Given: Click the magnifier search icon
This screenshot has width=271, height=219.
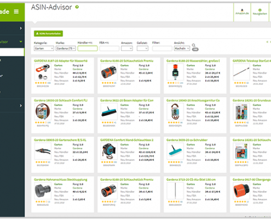Looking at the screenshot, I should pyautogui.click(x=194, y=45).
